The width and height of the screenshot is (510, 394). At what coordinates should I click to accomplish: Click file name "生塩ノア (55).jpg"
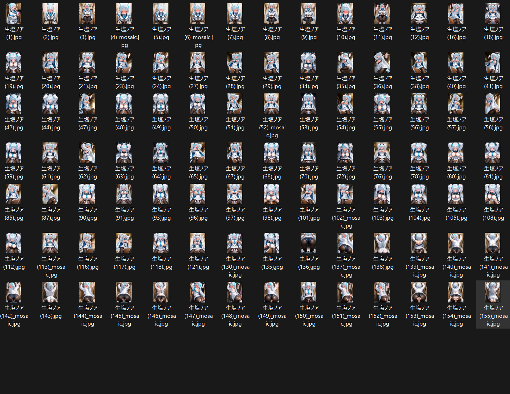(x=382, y=123)
